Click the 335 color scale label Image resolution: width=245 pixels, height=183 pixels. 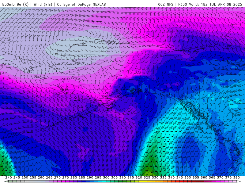163,178
